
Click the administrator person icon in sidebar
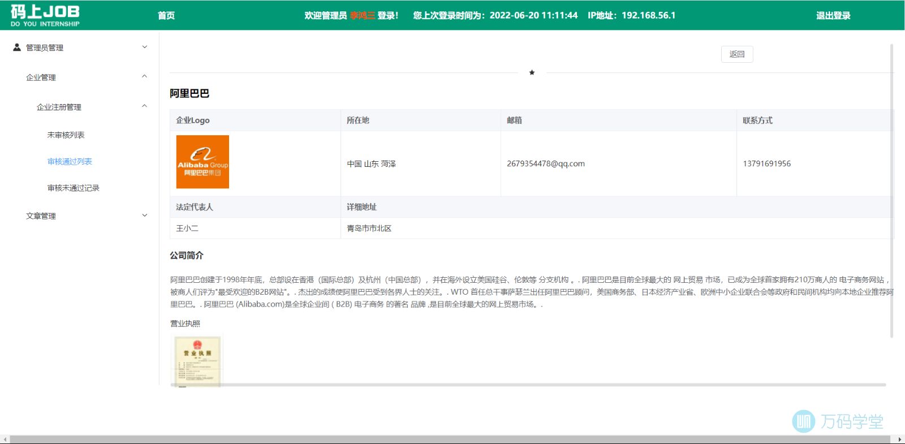point(17,48)
